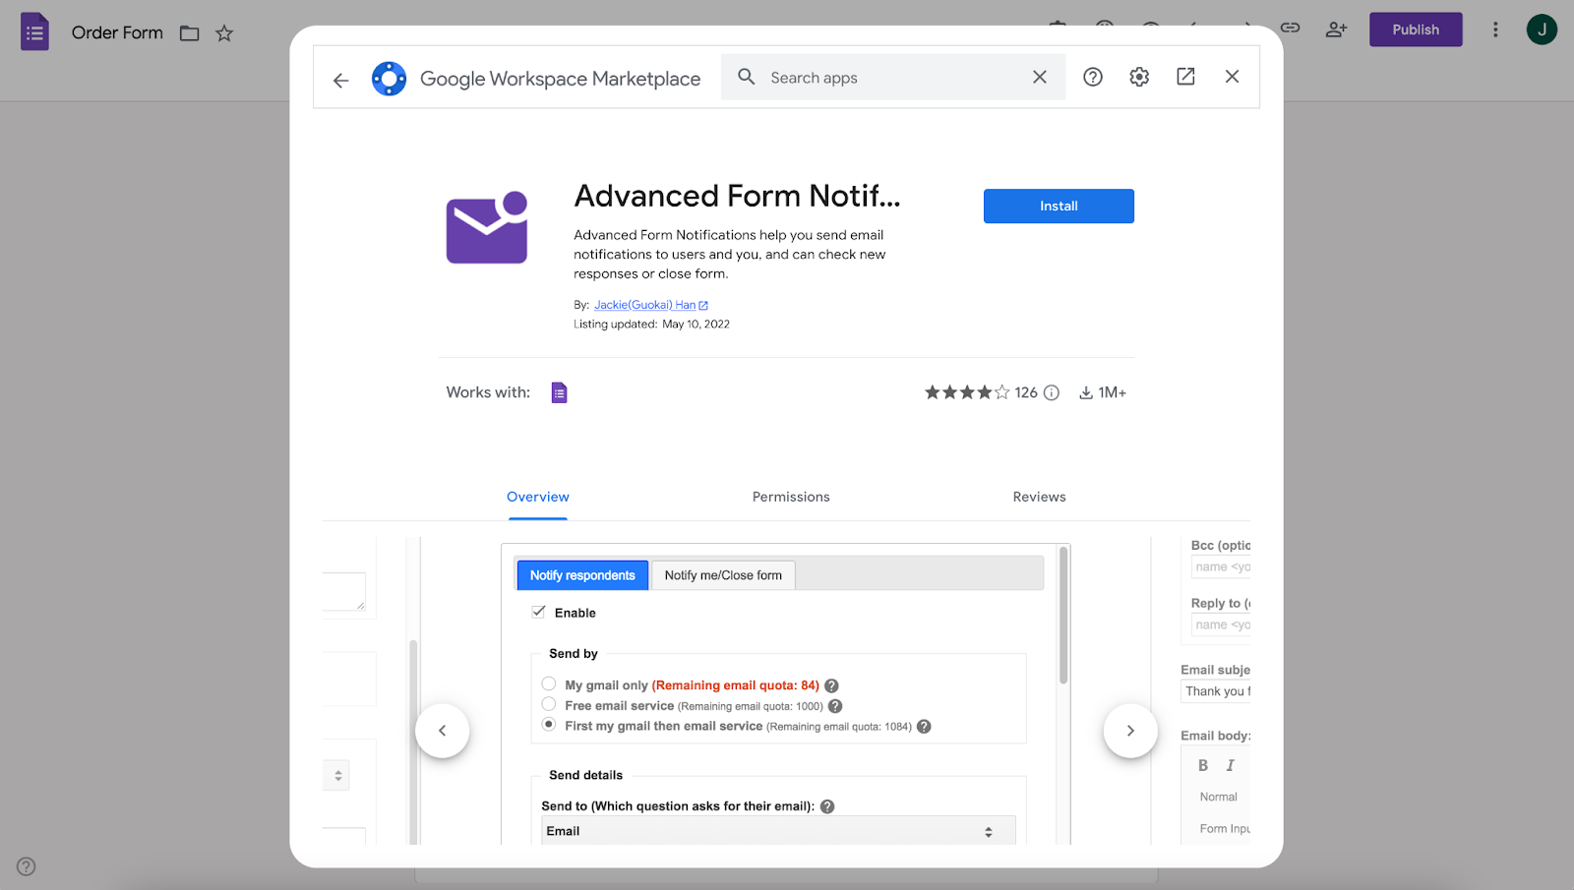Click the Order Form title
The width and height of the screenshot is (1574, 890).
tap(117, 32)
